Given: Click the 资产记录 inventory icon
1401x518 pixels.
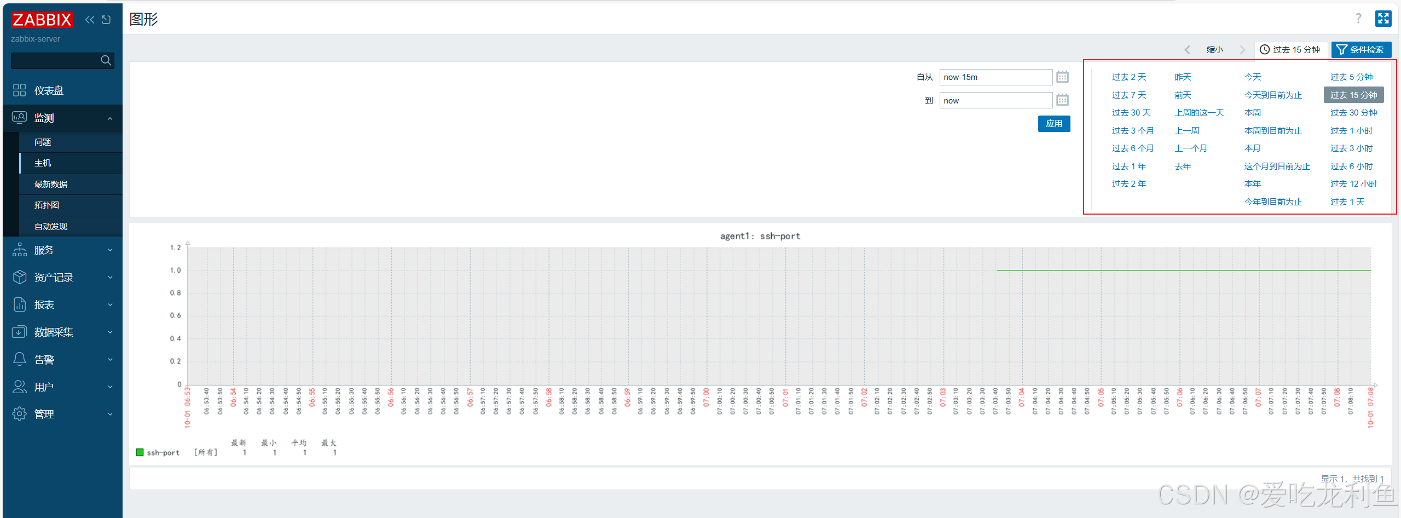Looking at the screenshot, I should click(x=20, y=277).
